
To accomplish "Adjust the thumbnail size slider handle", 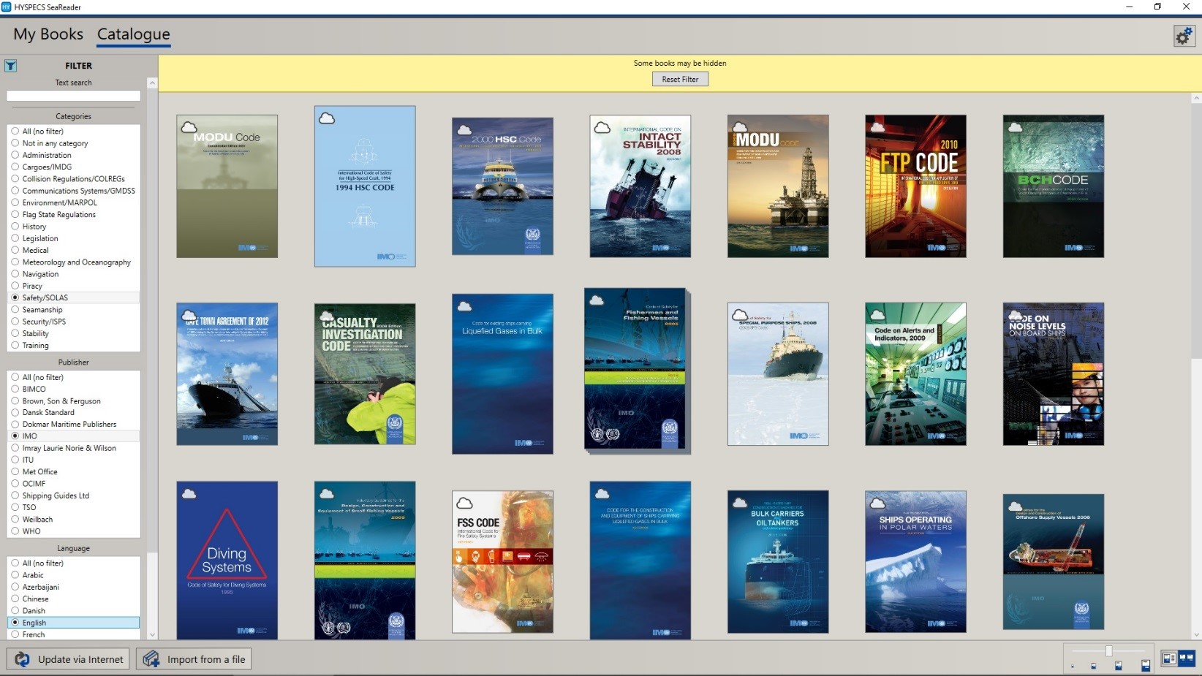I will pyautogui.click(x=1108, y=651).
